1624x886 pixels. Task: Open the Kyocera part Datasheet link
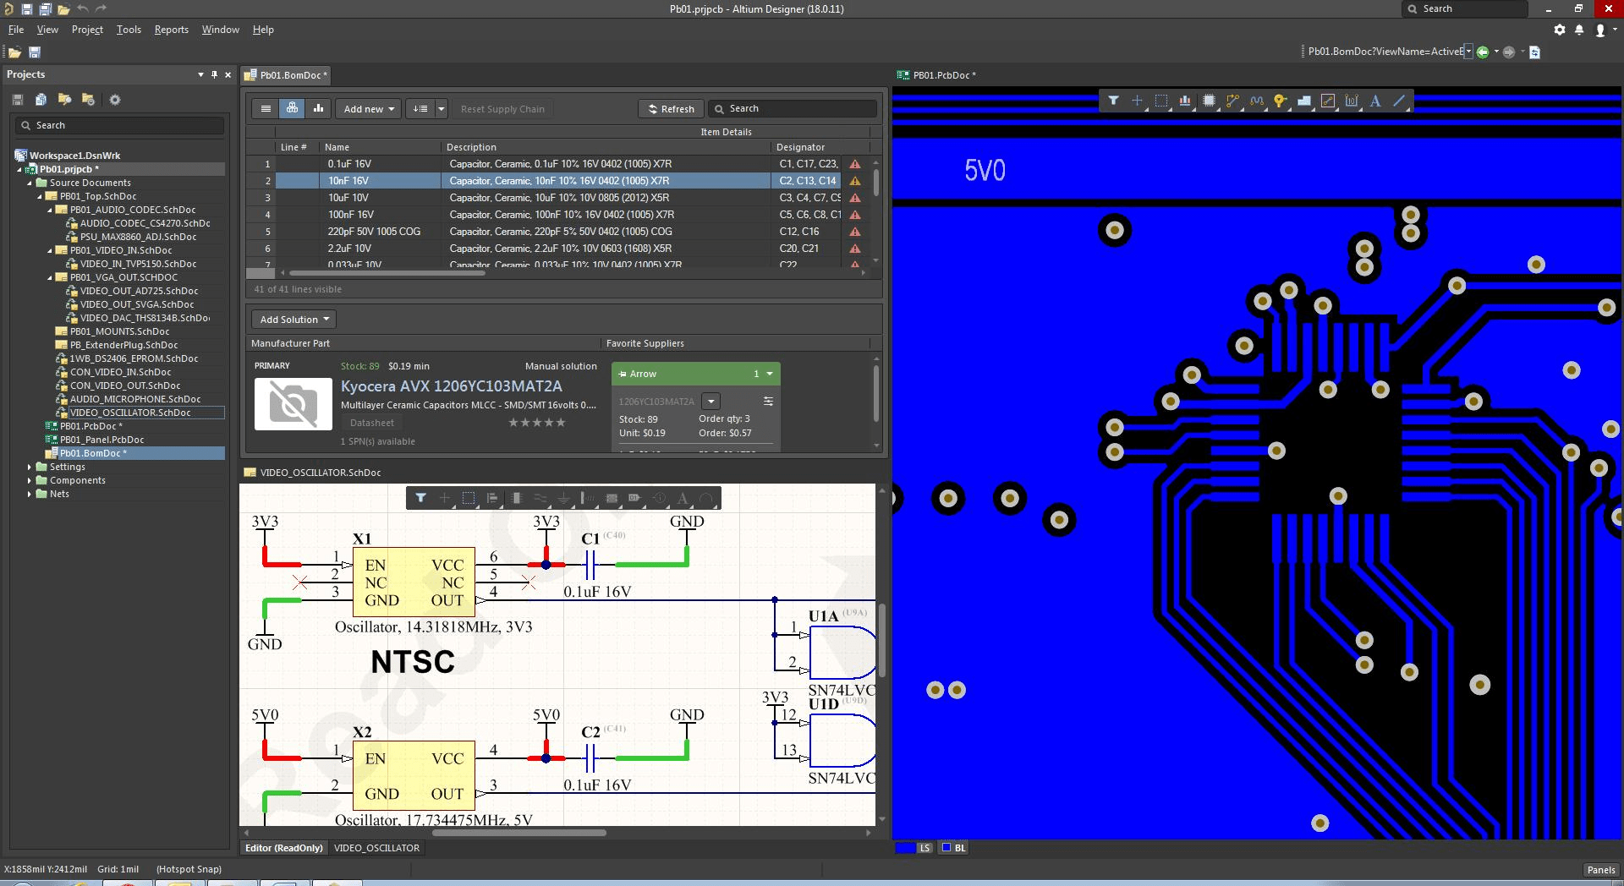click(372, 423)
